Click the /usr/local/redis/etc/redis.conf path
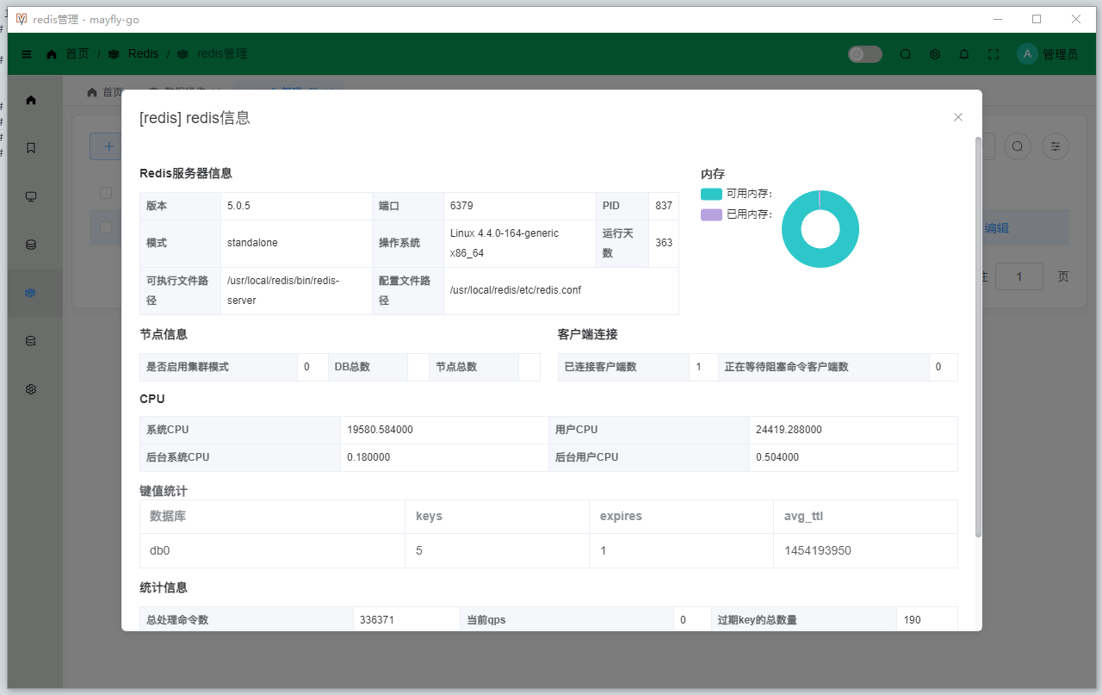1102x695 pixels. point(516,290)
